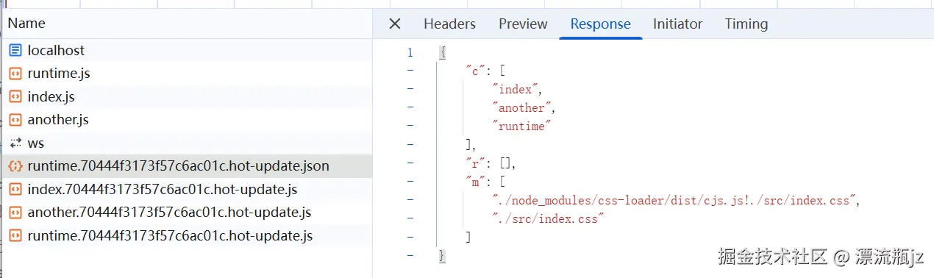
Task: Select another.70444f3173f57c6ac01c.hot-update.js request
Action: [186, 213]
